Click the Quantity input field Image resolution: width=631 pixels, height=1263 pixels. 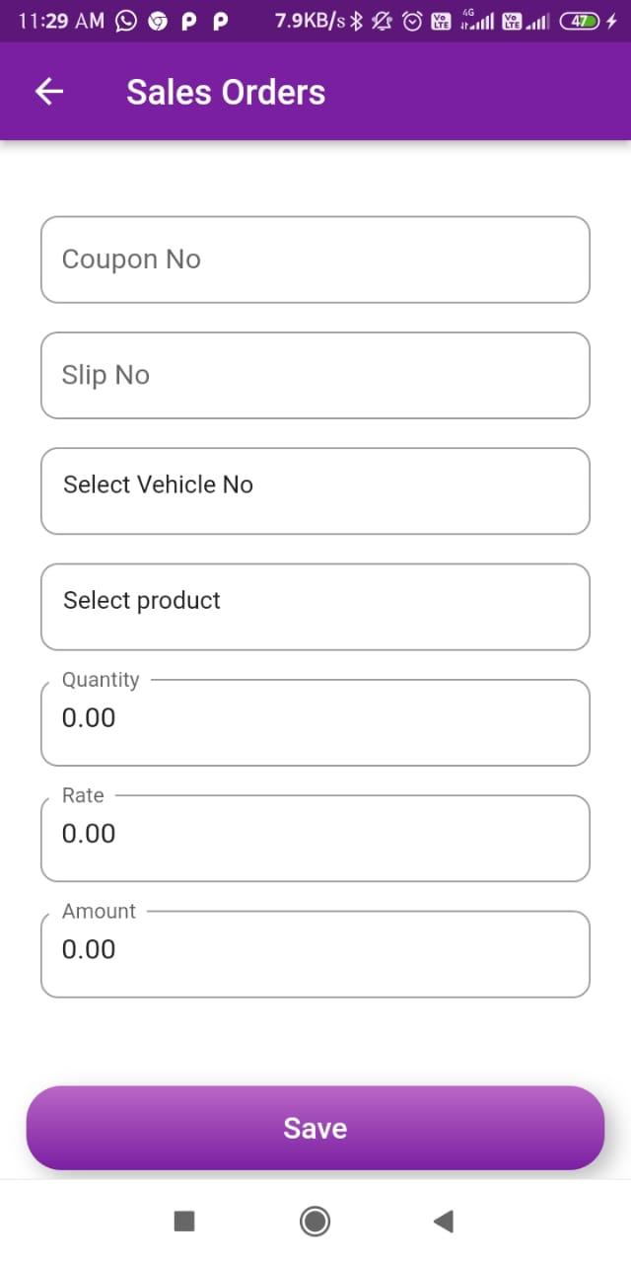pyautogui.click(x=315, y=721)
